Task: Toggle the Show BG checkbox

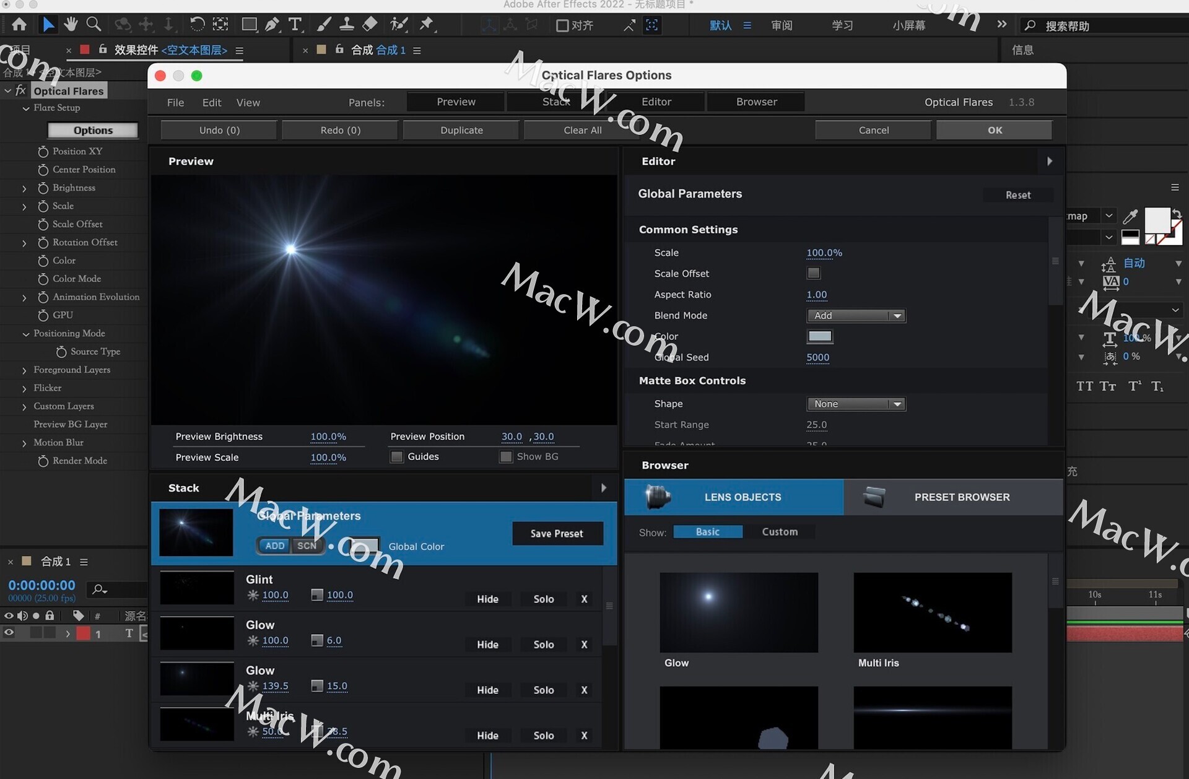Action: pyautogui.click(x=506, y=457)
